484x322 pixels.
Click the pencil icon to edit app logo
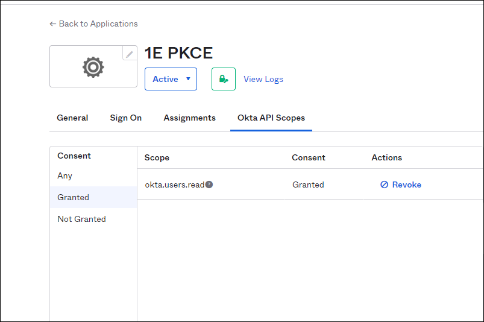(130, 54)
